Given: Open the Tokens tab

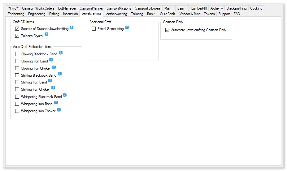Looking at the screenshot, I should (209, 14).
